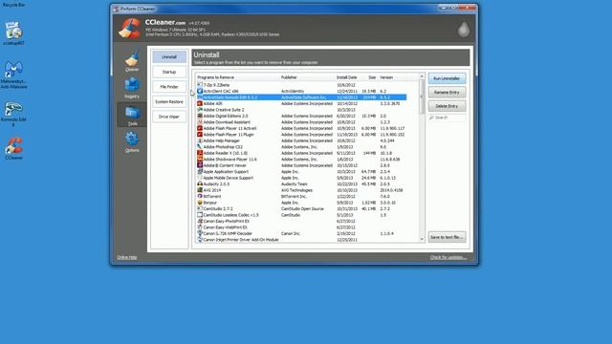612x344 pixels.
Task: Click the Adobe AIR program icon
Action: [x=200, y=103]
